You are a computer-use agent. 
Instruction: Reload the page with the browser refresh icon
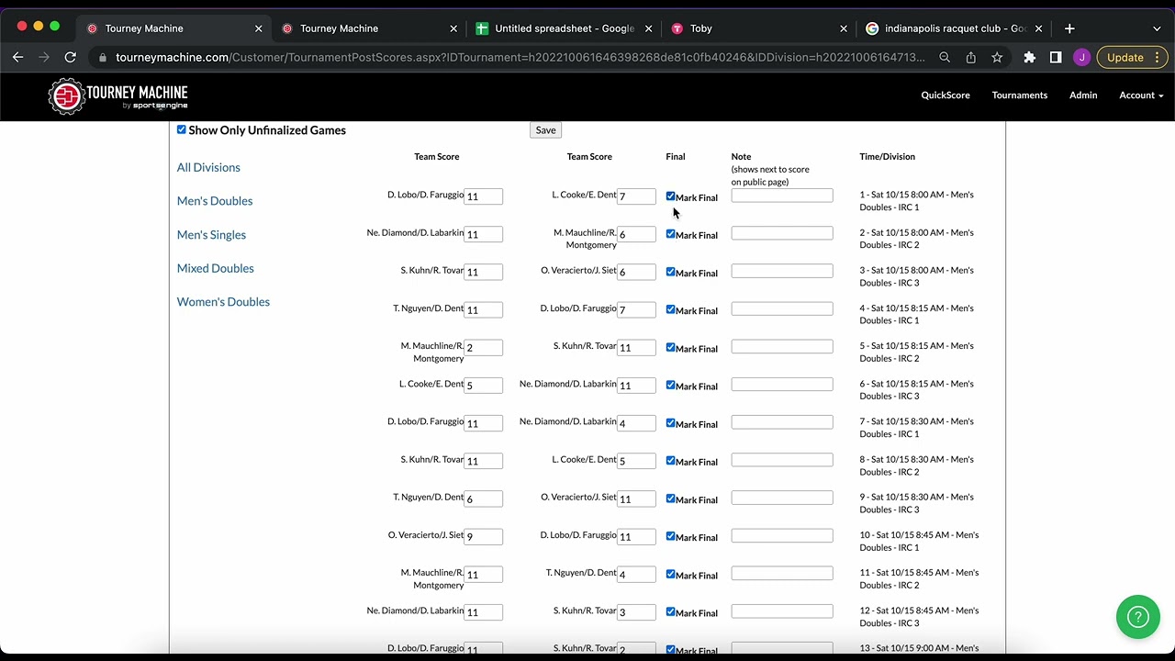tap(70, 57)
